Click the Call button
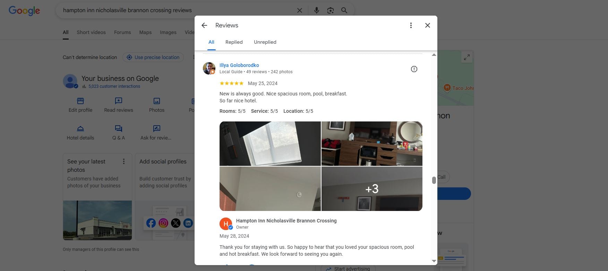Viewport: 608px width, 271px height. pyautogui.click(x=441, y=177)
